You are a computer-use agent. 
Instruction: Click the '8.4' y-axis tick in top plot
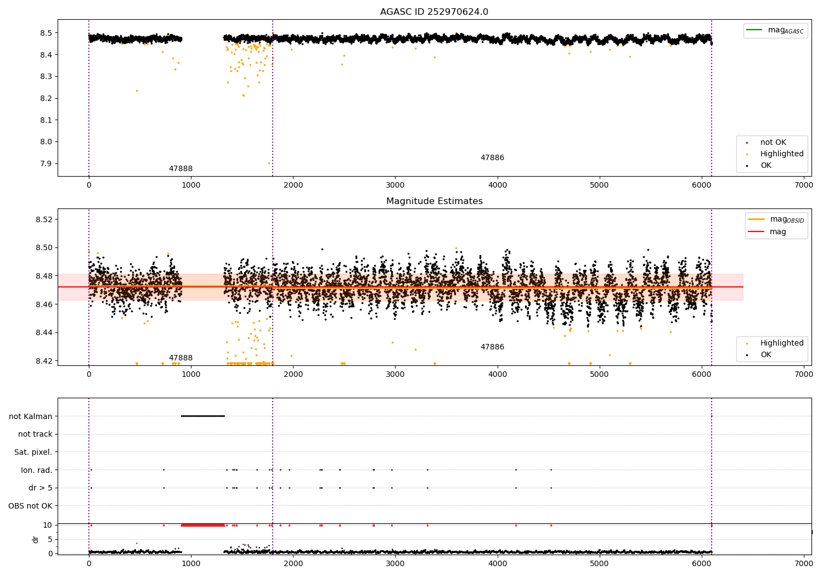46,55
